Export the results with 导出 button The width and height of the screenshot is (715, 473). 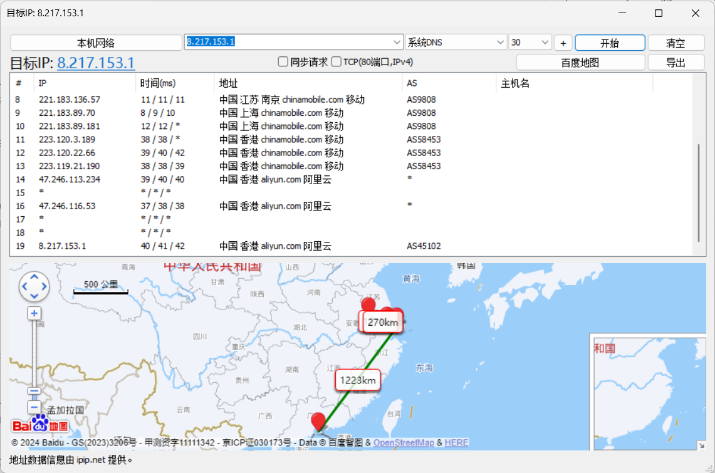click(676, 63)
